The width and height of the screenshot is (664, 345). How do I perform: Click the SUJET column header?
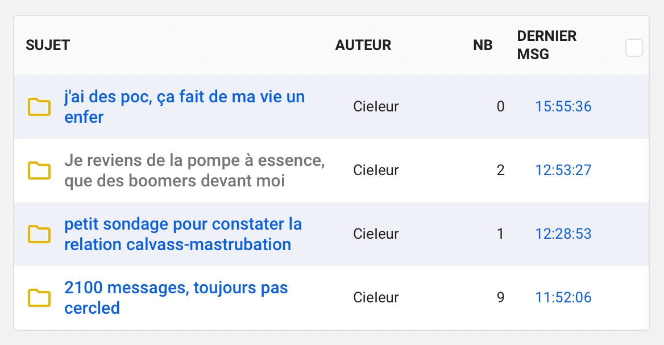click(x=48, y=45)
